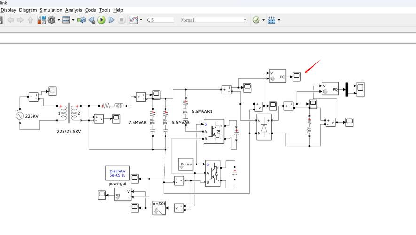Open the Library Browser icon
This screenshot has width=416, height=235.
coord(41,20)
